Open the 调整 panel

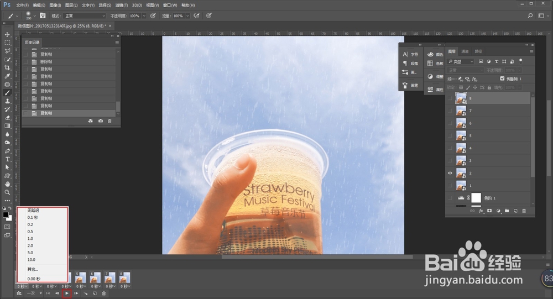tap(435, 76)
